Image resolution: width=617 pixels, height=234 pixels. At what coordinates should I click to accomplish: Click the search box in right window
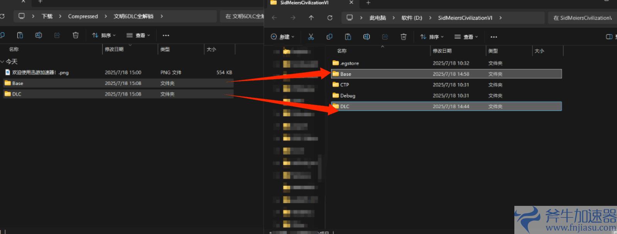582,18
